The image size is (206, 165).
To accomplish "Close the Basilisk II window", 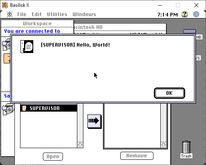I will pyautogui.click(x=196, y=5).
